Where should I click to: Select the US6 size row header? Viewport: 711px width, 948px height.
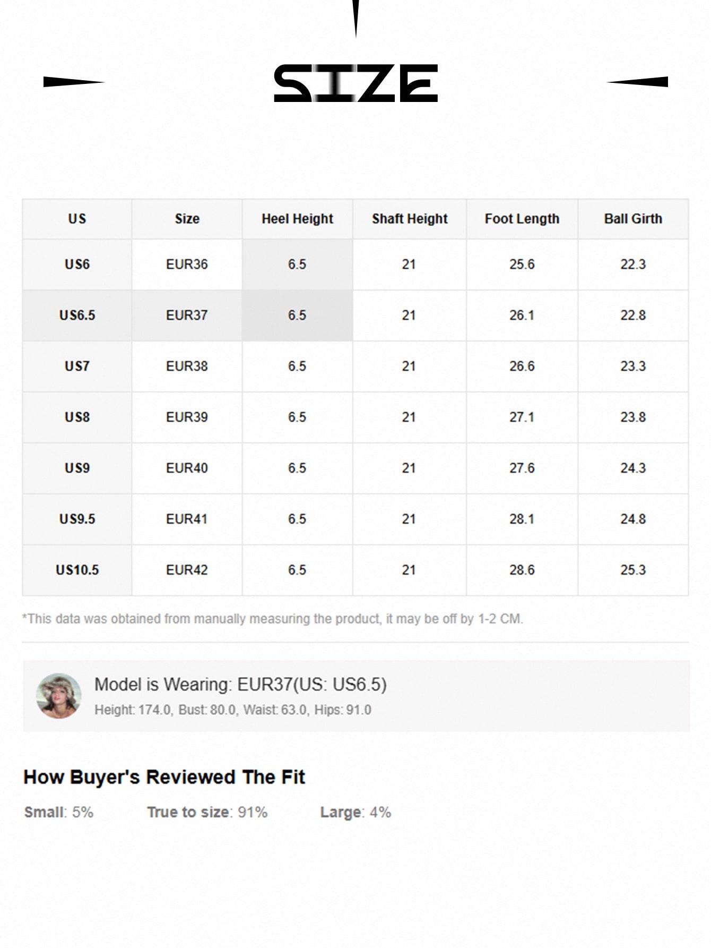point(77,264)
